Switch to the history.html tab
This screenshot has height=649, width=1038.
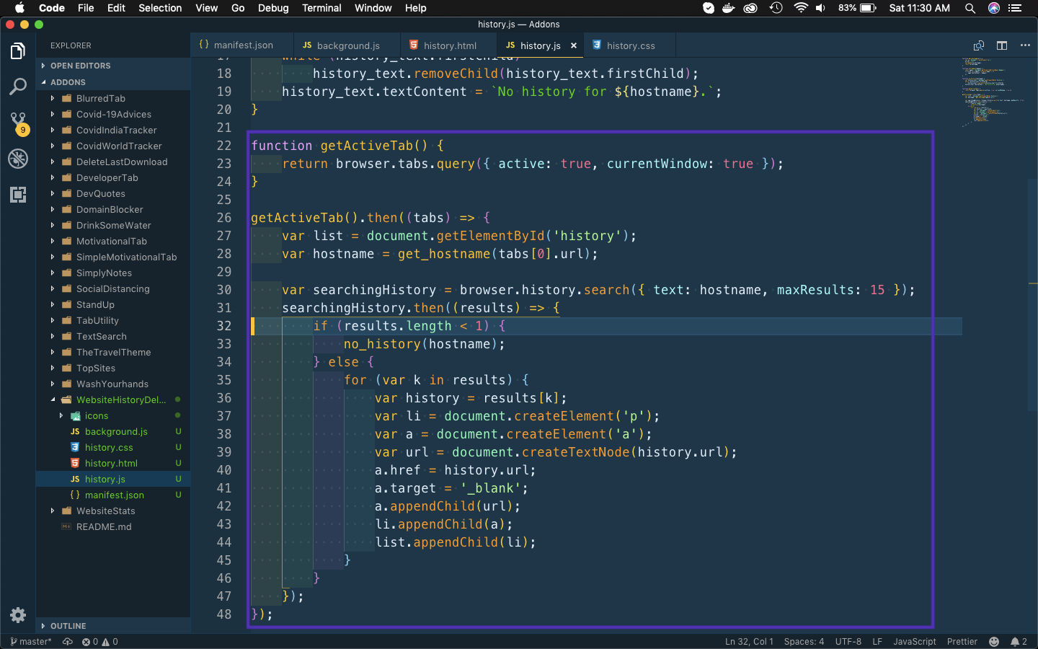tap(448, 45)
